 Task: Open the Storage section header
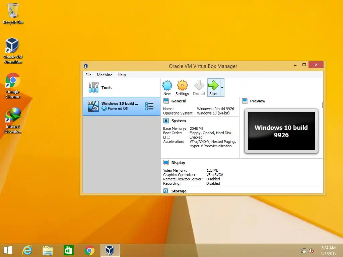(179, 191)
